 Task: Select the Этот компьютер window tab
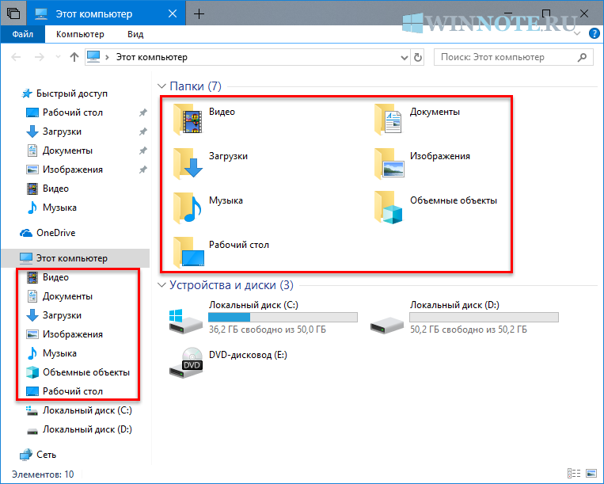pos(106,14)
